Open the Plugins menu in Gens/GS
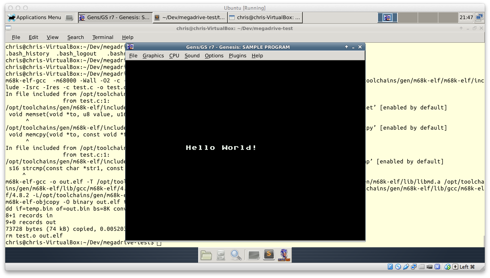Image resolution: width=490 pixels, height=278 pixels. tap(237, 55)
